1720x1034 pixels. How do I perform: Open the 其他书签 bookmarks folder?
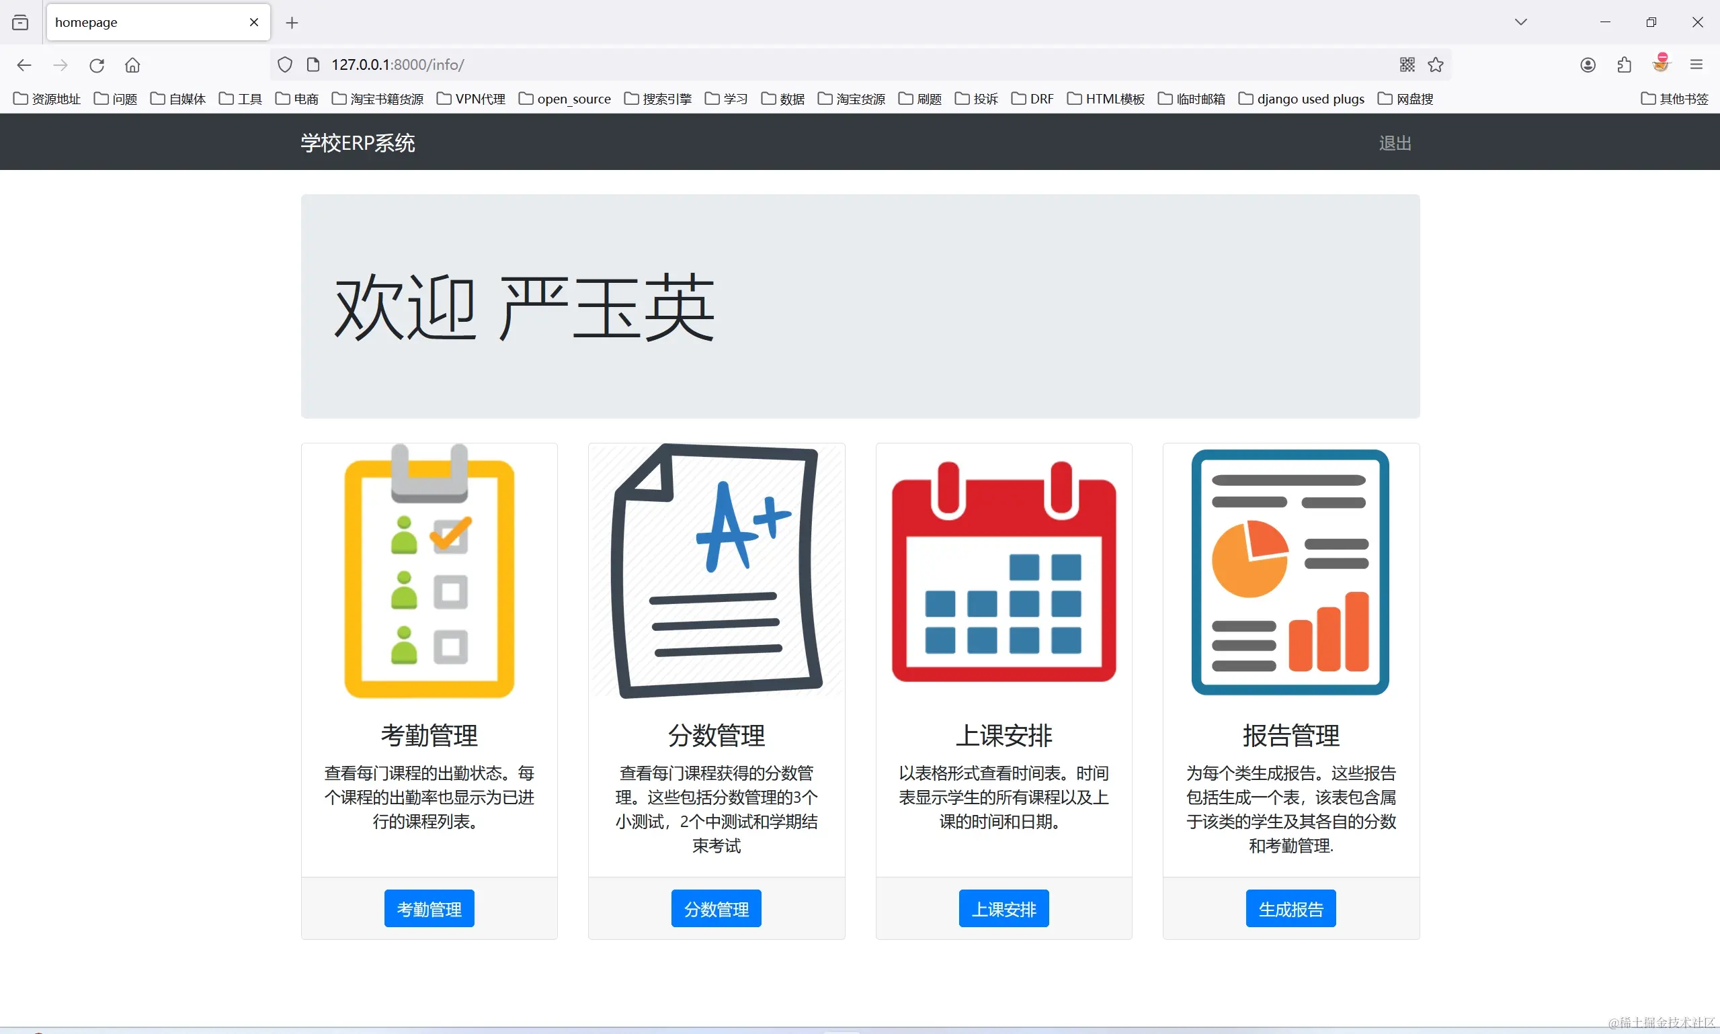(1675, 99)
